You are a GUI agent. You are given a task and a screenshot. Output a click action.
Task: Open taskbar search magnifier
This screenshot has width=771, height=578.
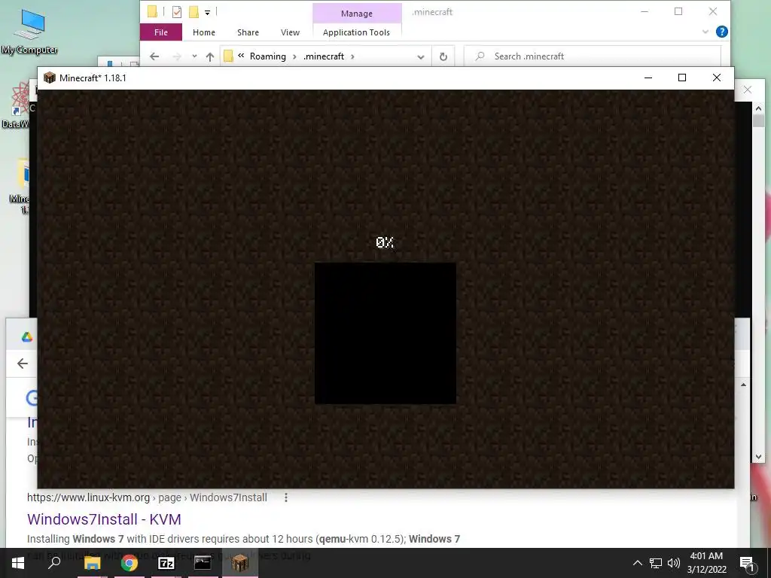coord(54,563)
